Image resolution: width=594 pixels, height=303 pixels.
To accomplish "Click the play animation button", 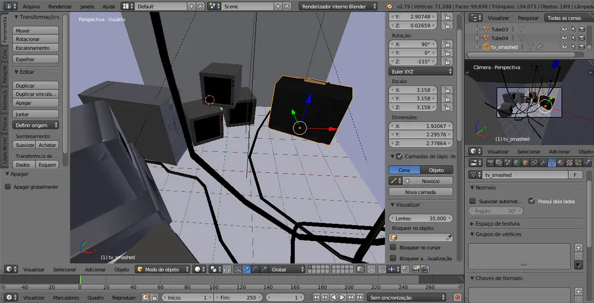I will click(x=342, y=297).
